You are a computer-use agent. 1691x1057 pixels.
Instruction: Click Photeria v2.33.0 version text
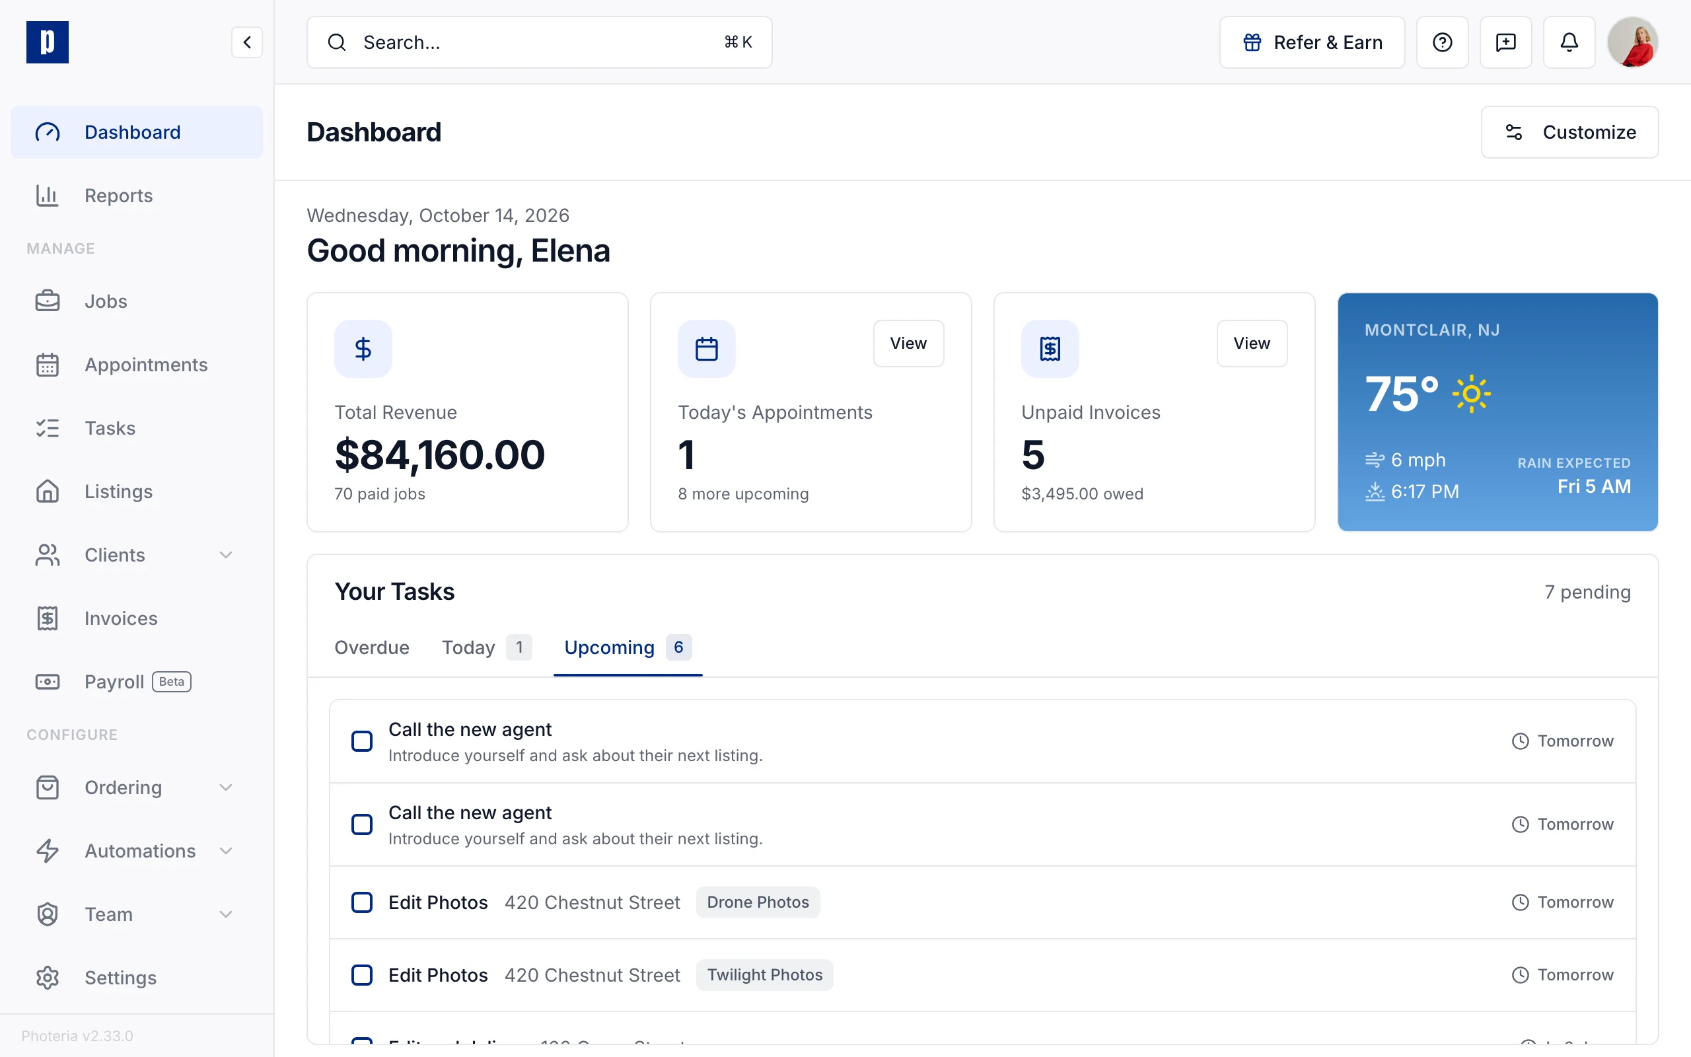77,1036
